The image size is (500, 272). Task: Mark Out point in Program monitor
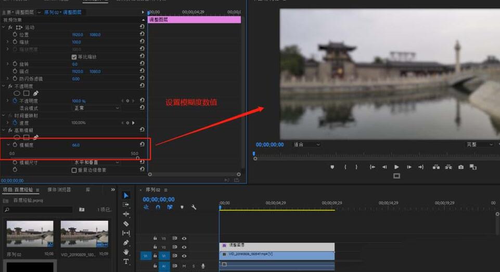coord(356,167)
